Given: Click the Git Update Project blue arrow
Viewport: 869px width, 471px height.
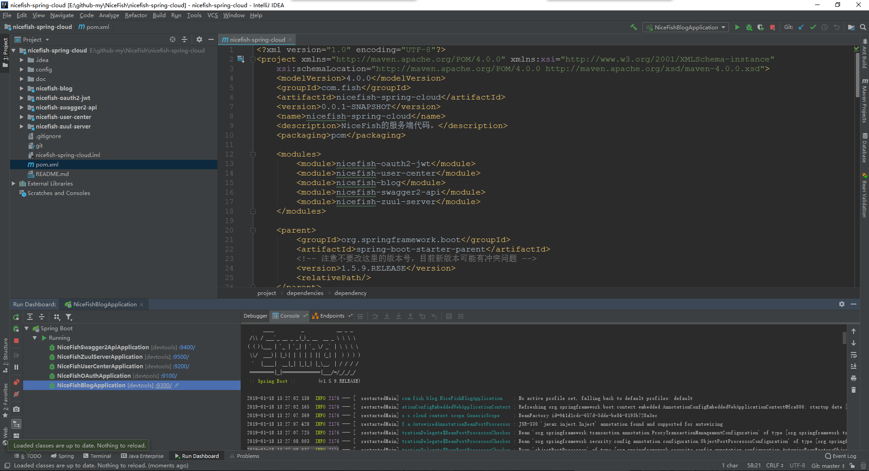Looking at the screenshot, I should click(801, 27).
